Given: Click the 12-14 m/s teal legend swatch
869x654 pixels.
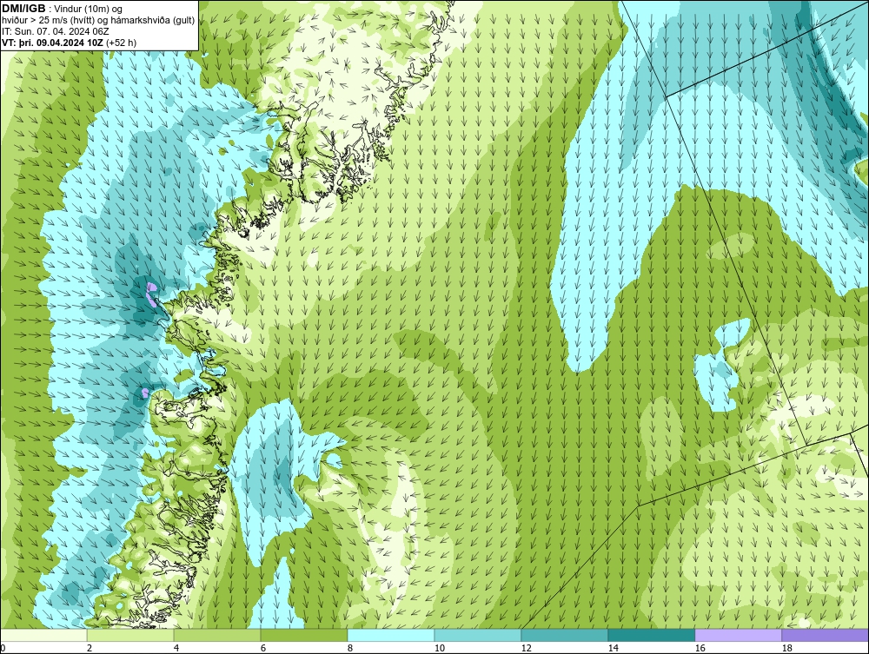Looking at the screenshot, I should (x=564, y=635).
